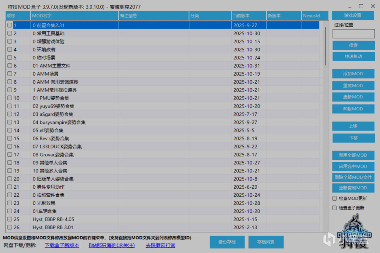380x253 pixels.
Task: Tick the checkbox for row 2 常用工具基础
Action: click(10, 33)
